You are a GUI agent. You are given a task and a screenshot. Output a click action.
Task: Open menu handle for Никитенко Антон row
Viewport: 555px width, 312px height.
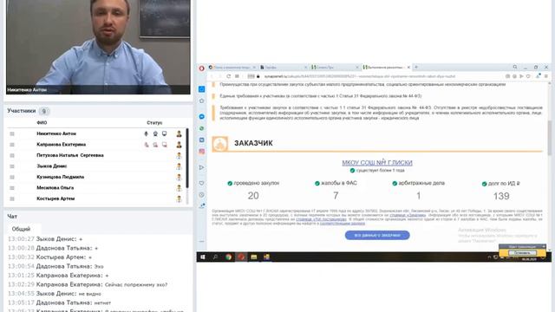(x=12, y=133)
